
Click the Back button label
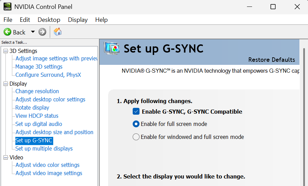click(19, 32)
